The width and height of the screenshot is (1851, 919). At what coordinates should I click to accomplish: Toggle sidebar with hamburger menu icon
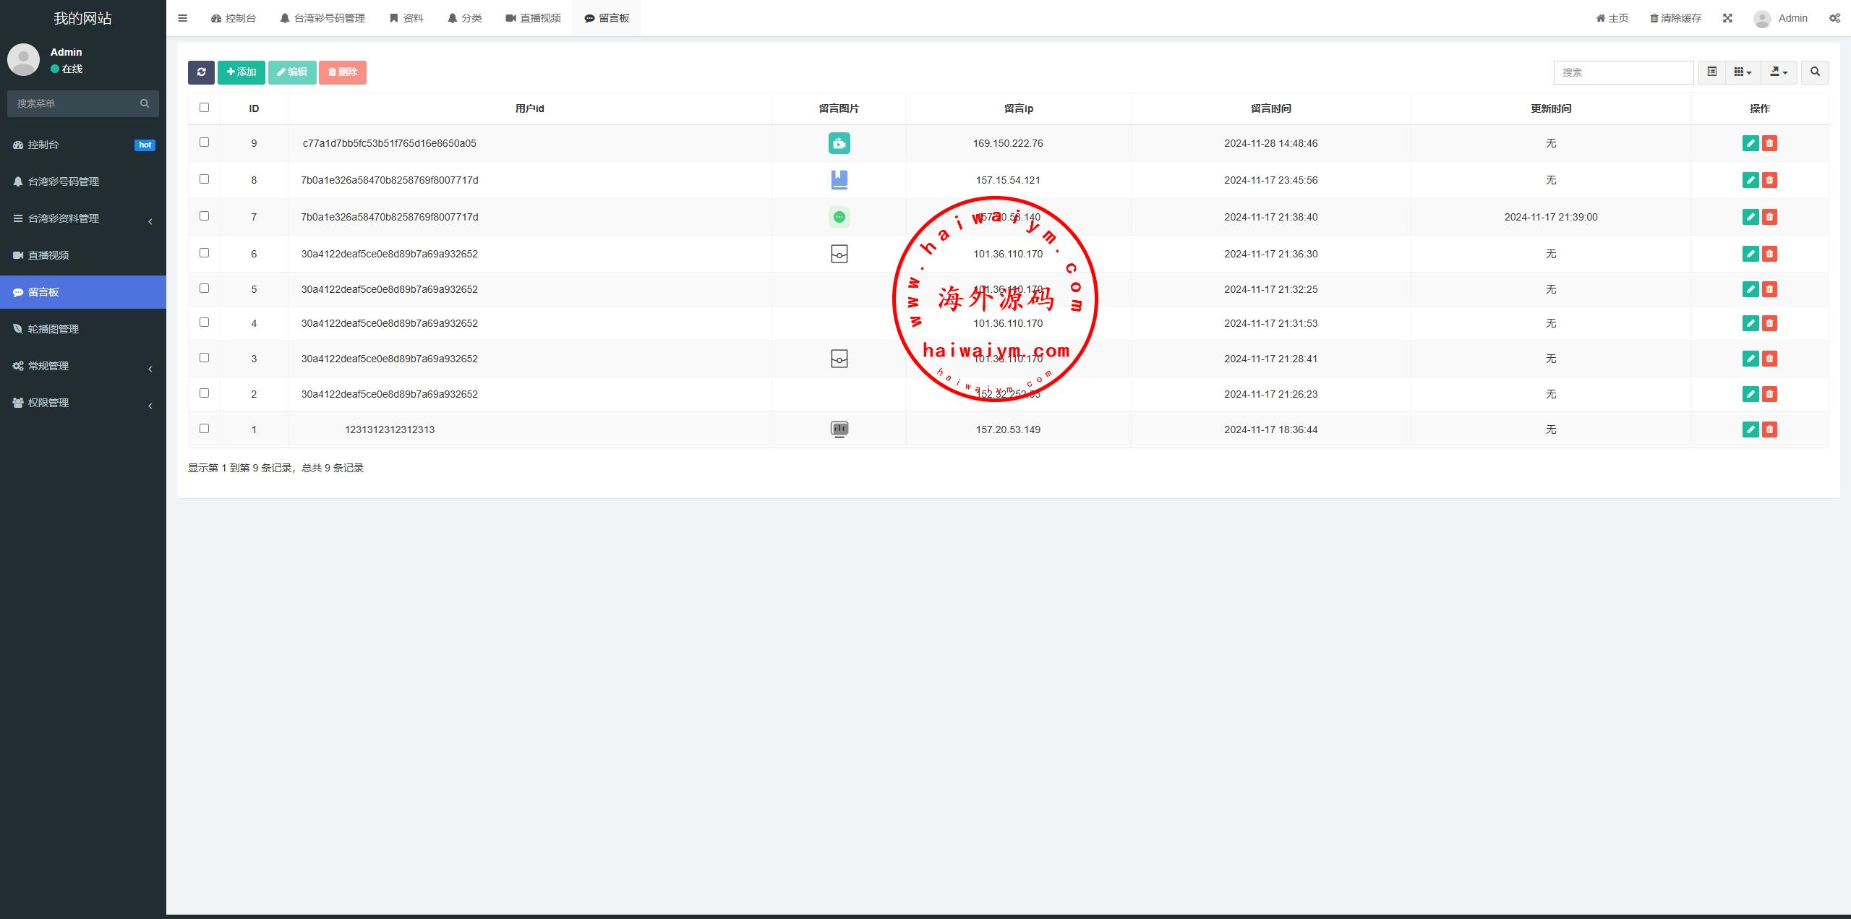coord(183,18)
